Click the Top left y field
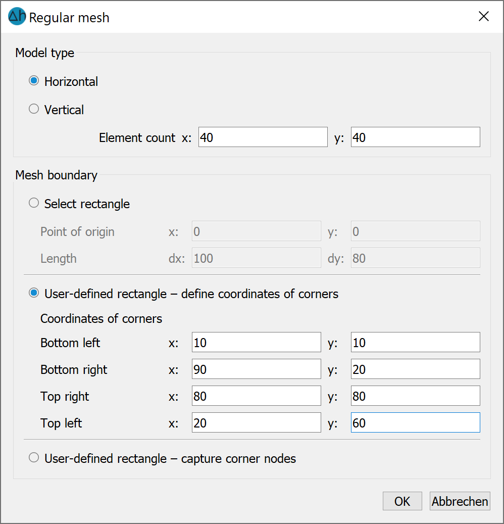 pos(416,422)
